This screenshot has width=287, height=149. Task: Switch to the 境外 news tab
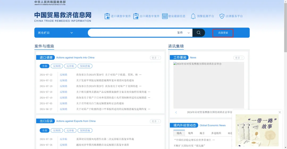pos(191,133)
